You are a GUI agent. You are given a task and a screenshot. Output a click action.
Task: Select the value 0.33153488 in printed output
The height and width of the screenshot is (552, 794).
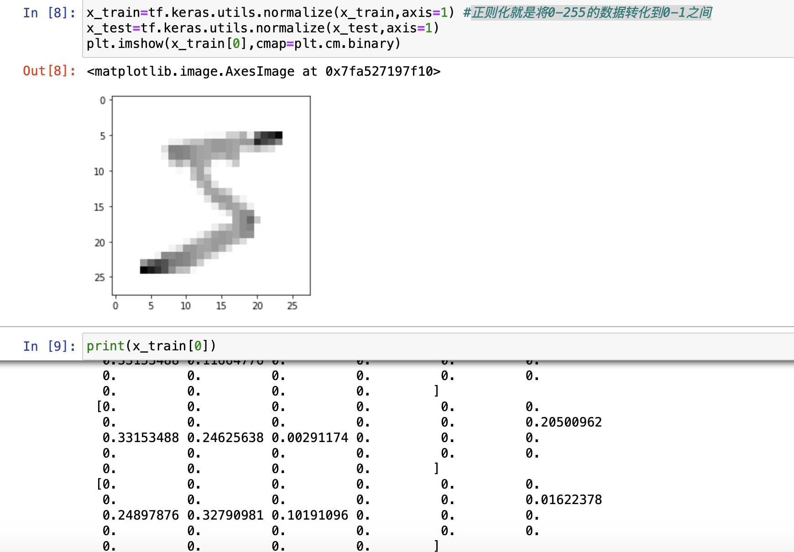click(x=140, y=437)
